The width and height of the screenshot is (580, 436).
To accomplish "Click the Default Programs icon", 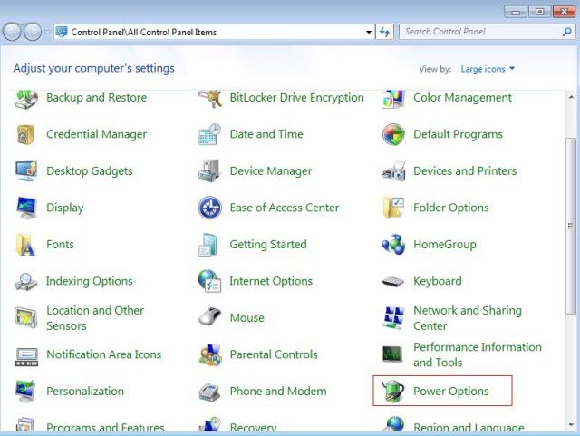I will pos(393,134).
